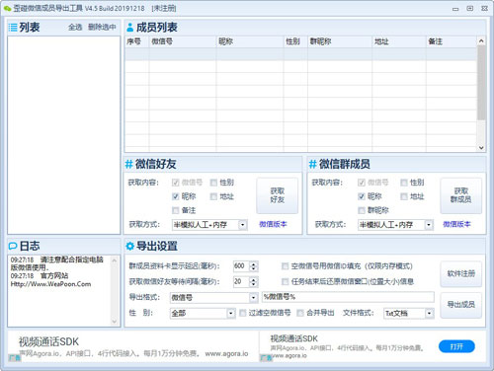Click 导出成员 button
This screenshot has width=494, height=371.
(461, 305)
